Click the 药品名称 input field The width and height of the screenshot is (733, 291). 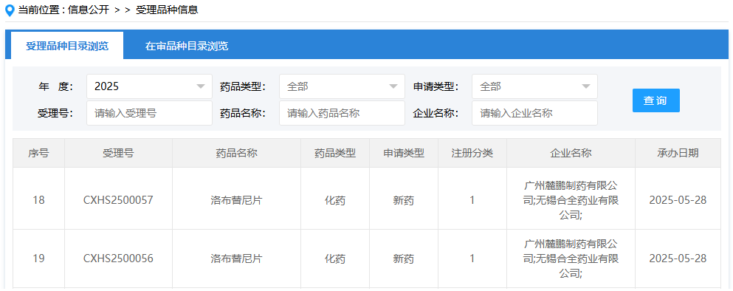point(343,113)
